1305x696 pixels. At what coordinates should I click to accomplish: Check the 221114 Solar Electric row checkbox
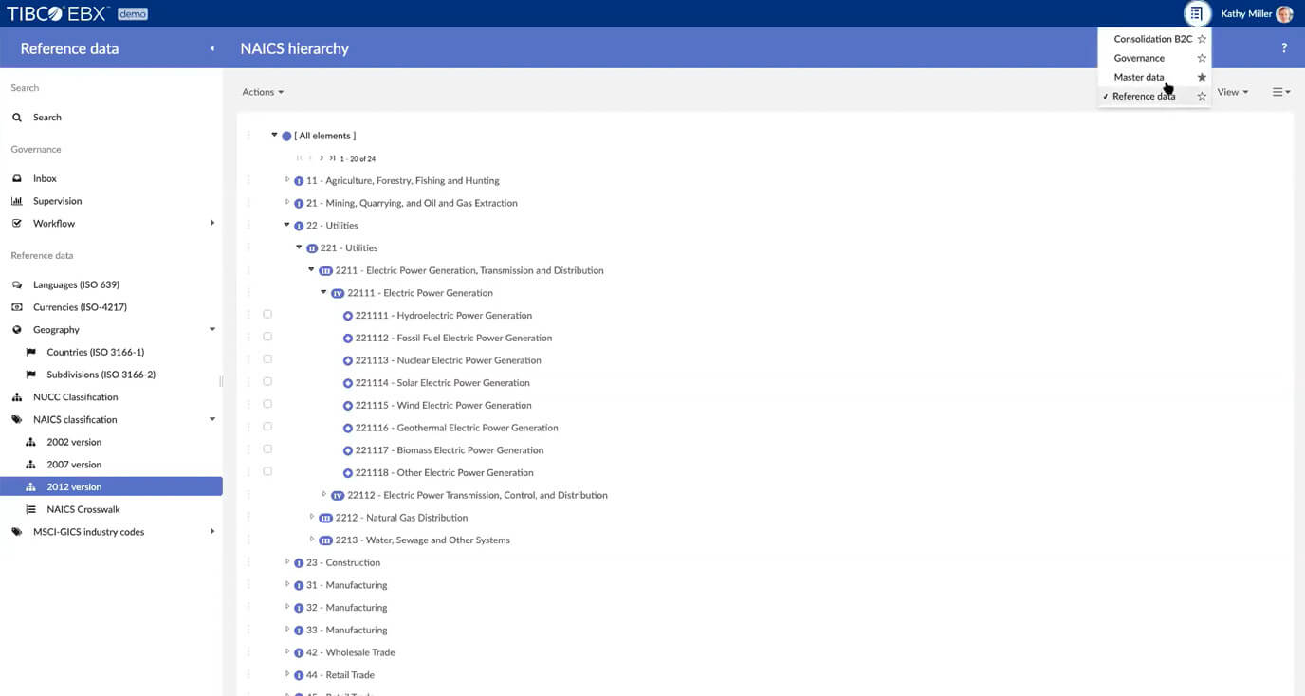tap(267, 381)
